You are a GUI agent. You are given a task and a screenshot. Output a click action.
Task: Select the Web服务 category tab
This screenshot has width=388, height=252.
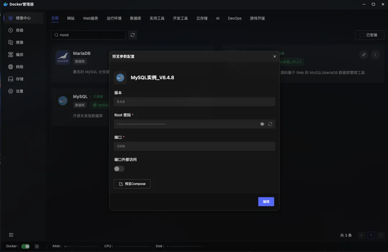[x=91, y=18]
